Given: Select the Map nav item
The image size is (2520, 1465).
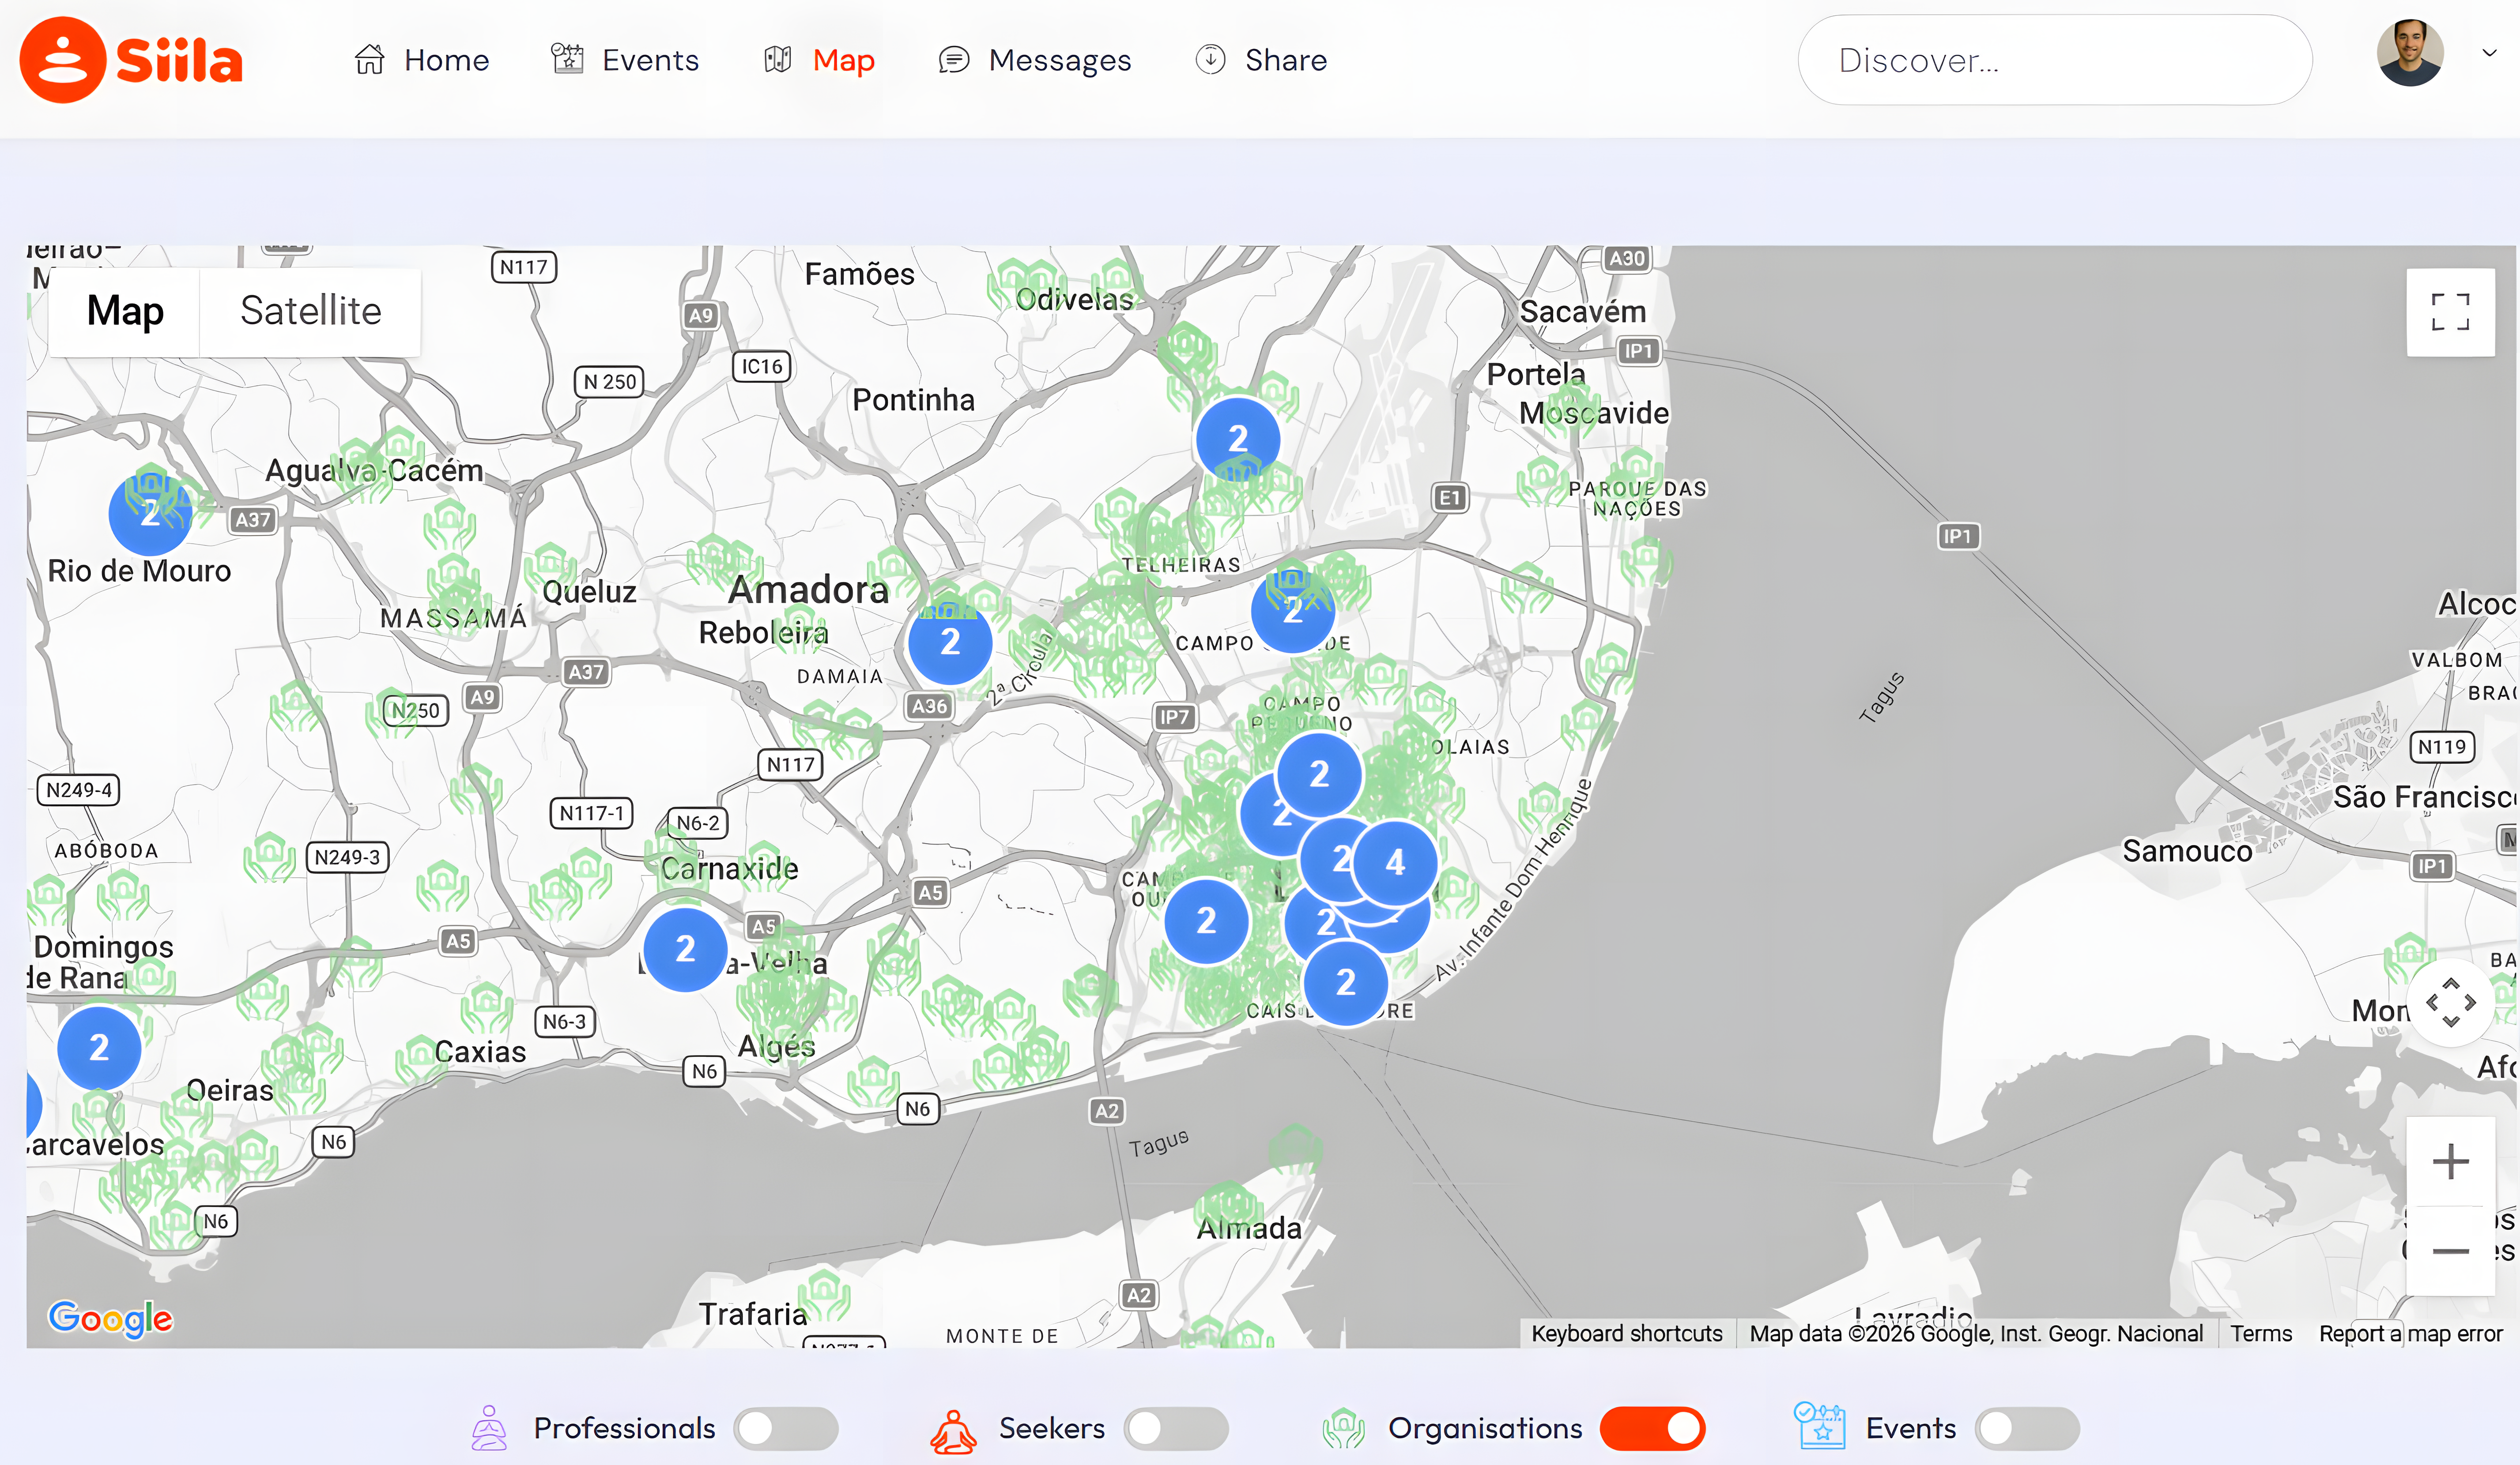Looking at the screenshot, I should click(x=819, y=60).
